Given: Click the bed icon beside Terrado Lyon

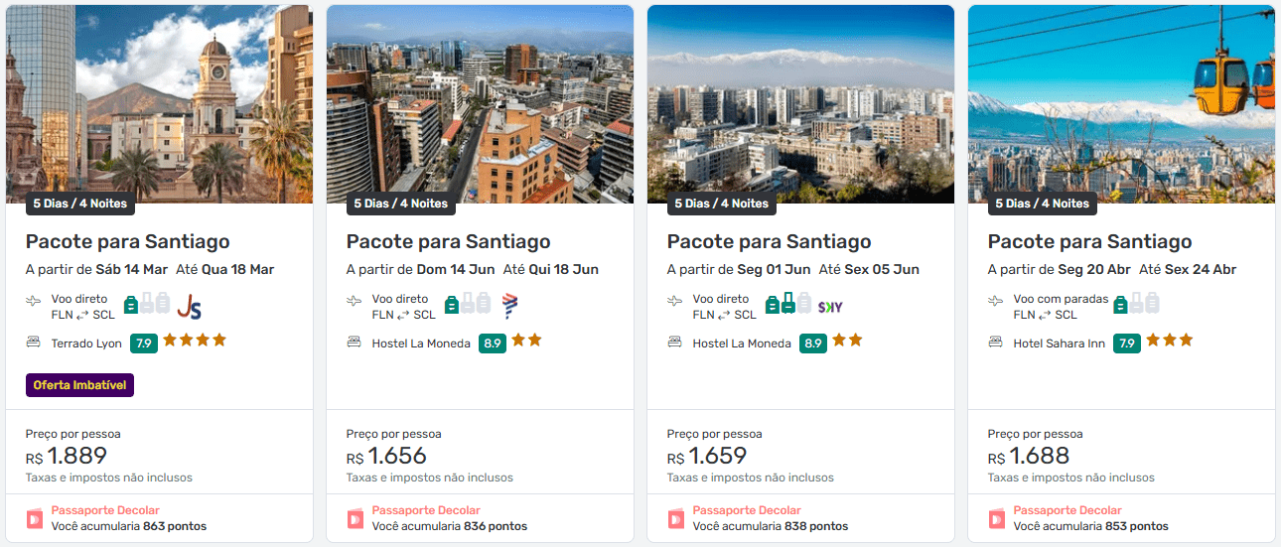Looking at the screenshot, I should (x=33, y=343).
